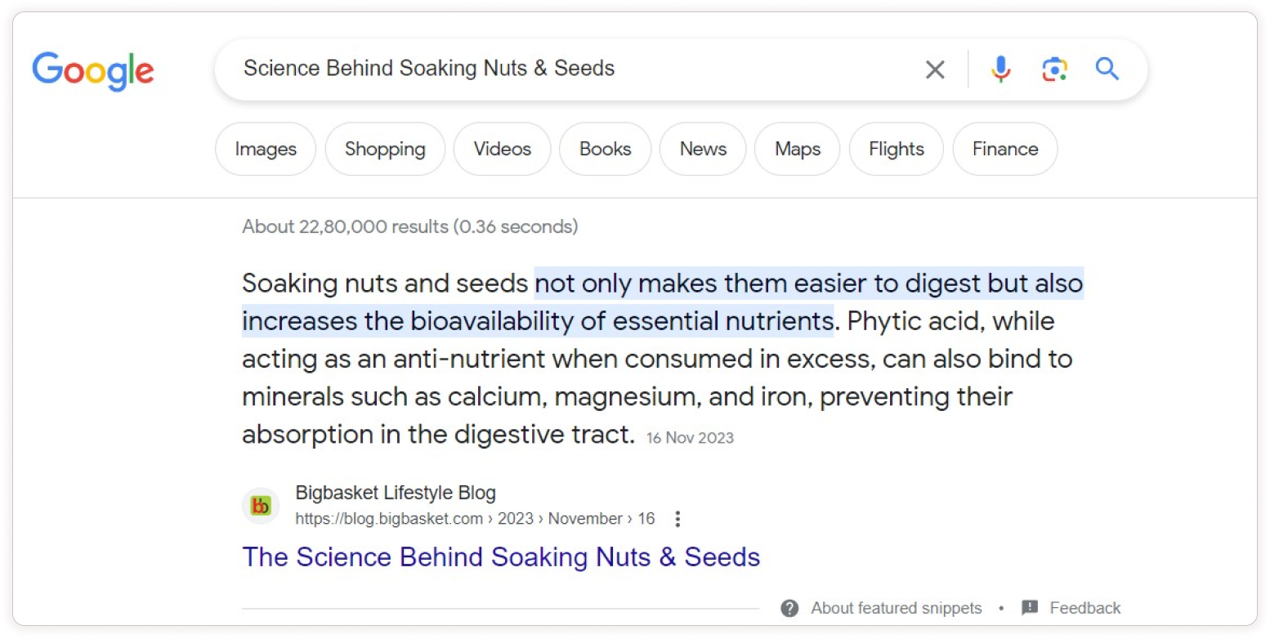Start voice search with microphone icon
Viewport: 1270px width, 639px height.
point(1000,69)
